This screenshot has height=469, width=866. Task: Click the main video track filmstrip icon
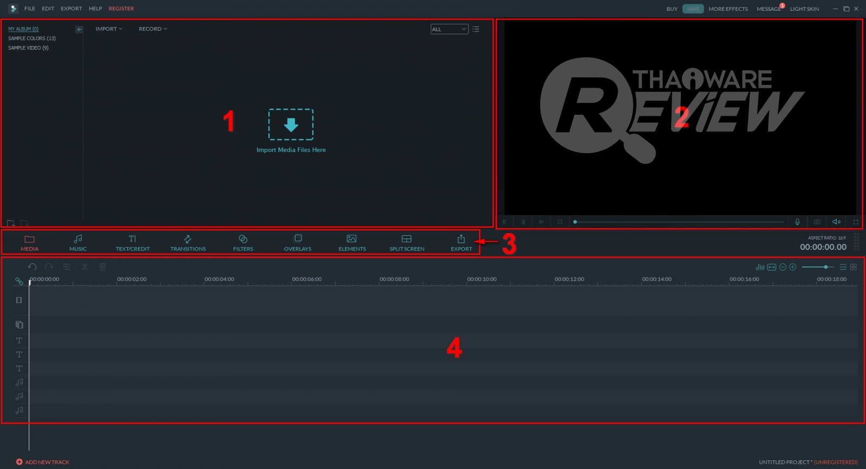pos(19,300)
